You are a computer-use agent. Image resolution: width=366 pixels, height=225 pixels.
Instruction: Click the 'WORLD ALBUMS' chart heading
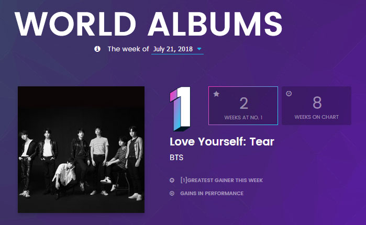tap(149, 23)
